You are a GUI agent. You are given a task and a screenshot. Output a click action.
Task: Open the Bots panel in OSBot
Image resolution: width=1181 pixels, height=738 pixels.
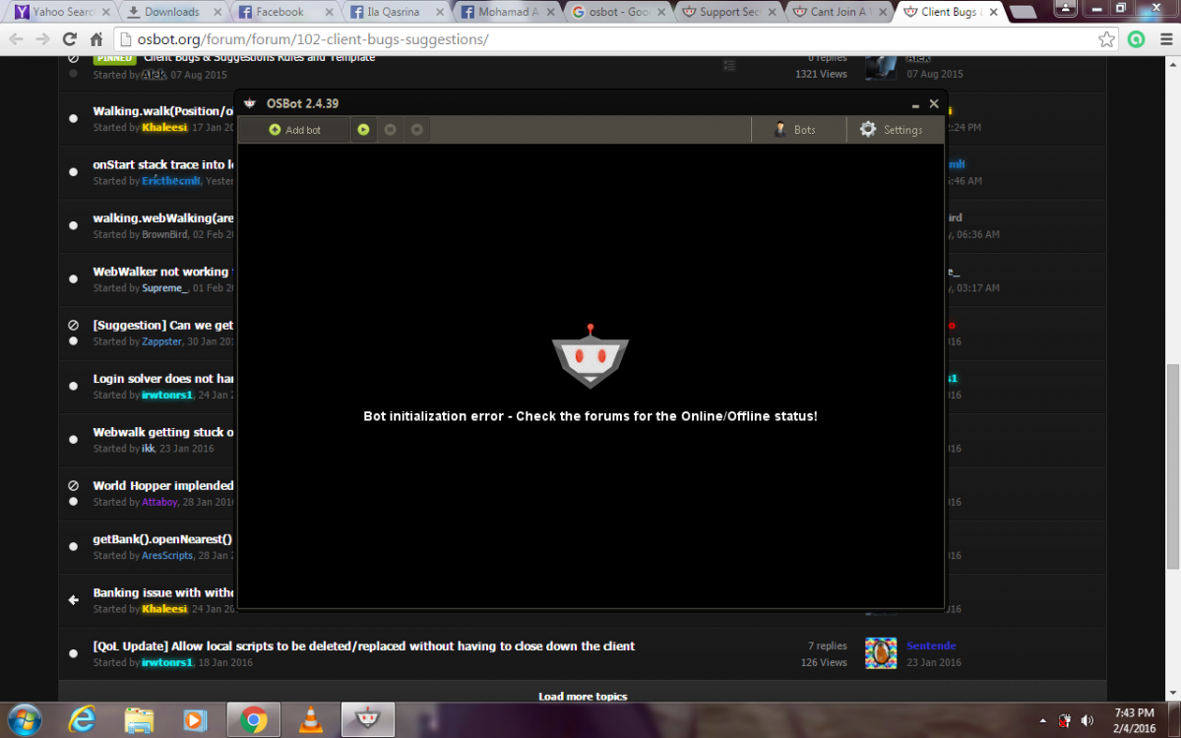tap(795, 130)
